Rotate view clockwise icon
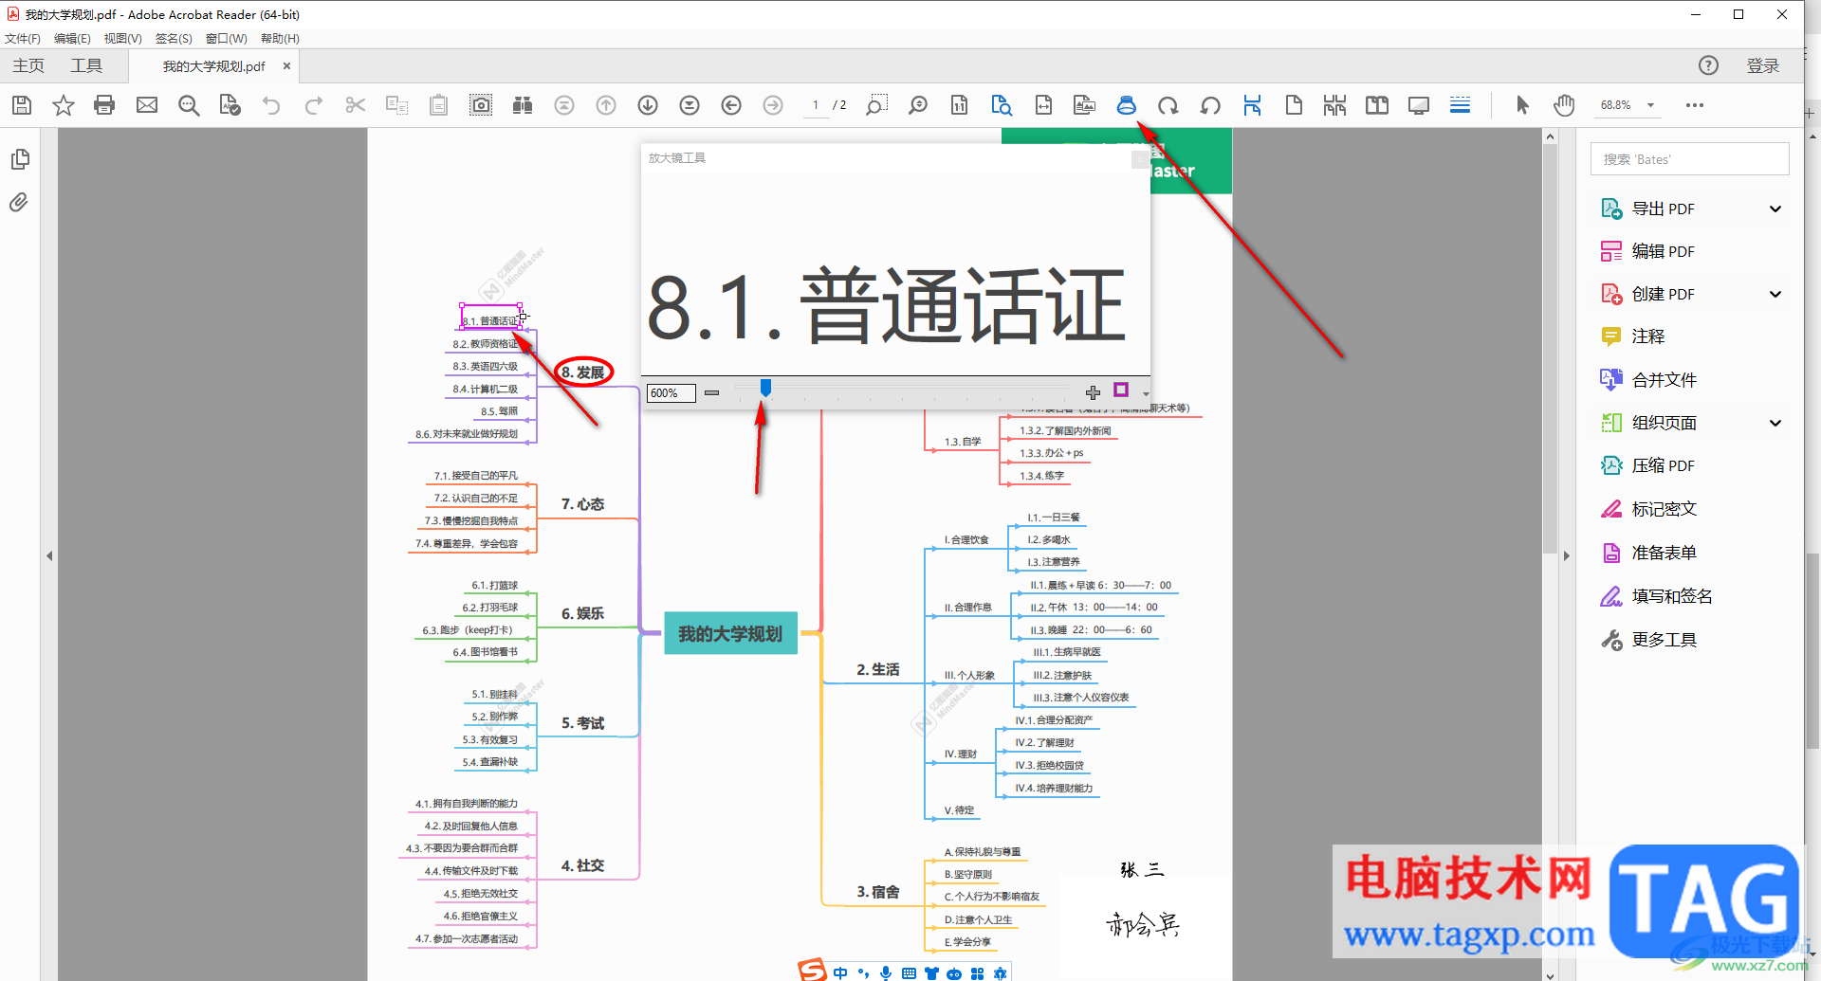 click(x=1168, y=105)
